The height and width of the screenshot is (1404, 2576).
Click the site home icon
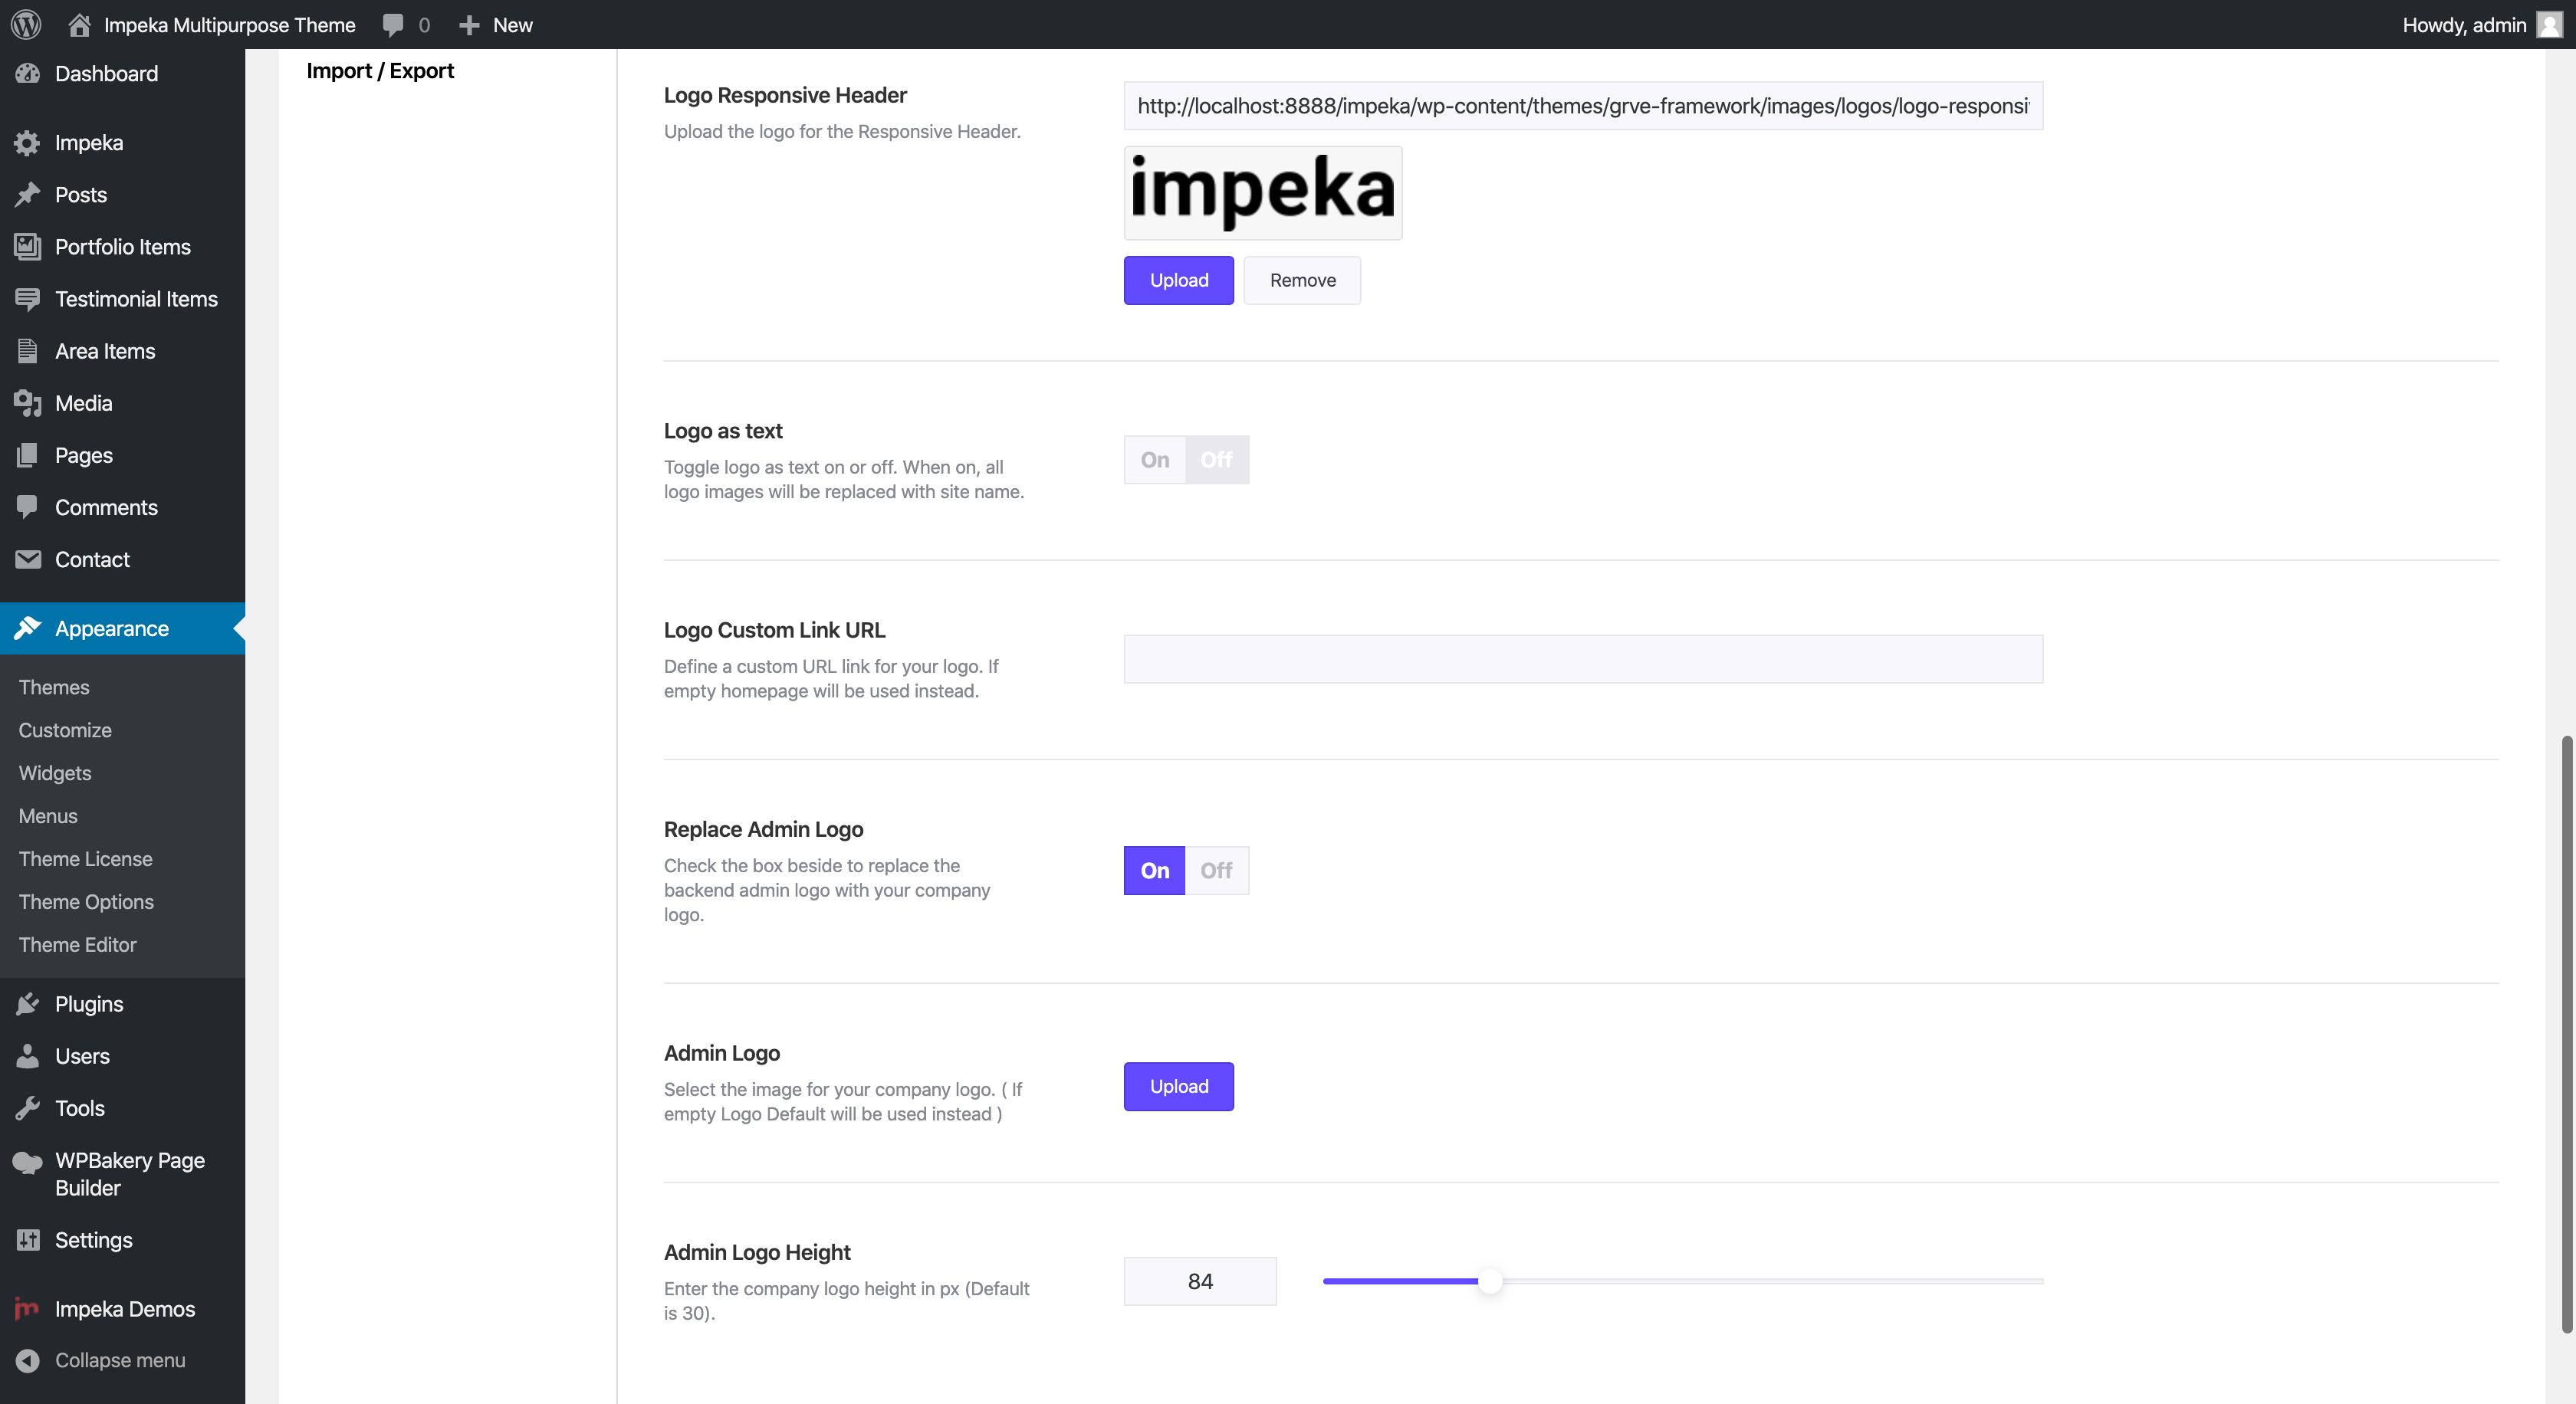point(79,24)
